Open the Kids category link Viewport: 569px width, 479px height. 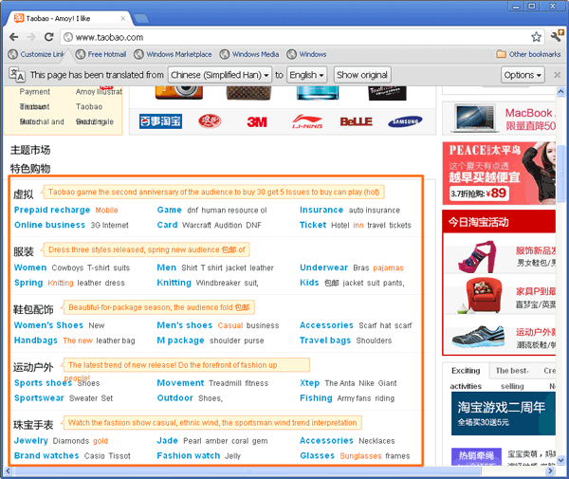click(309, 283)
